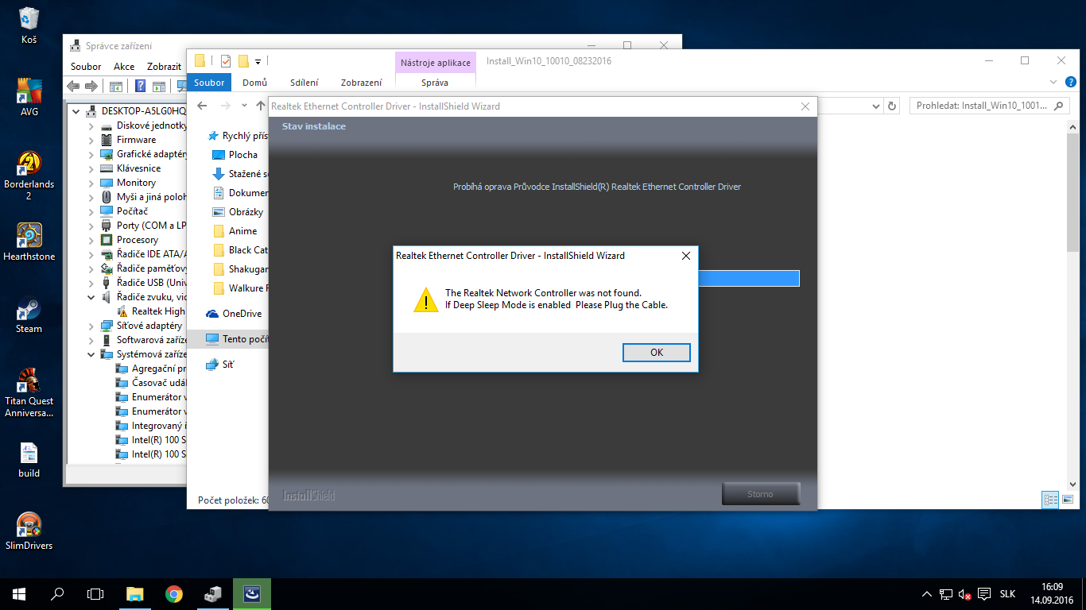Click the network status tray icon
The image size is (1086, 610).
[946, 594]
